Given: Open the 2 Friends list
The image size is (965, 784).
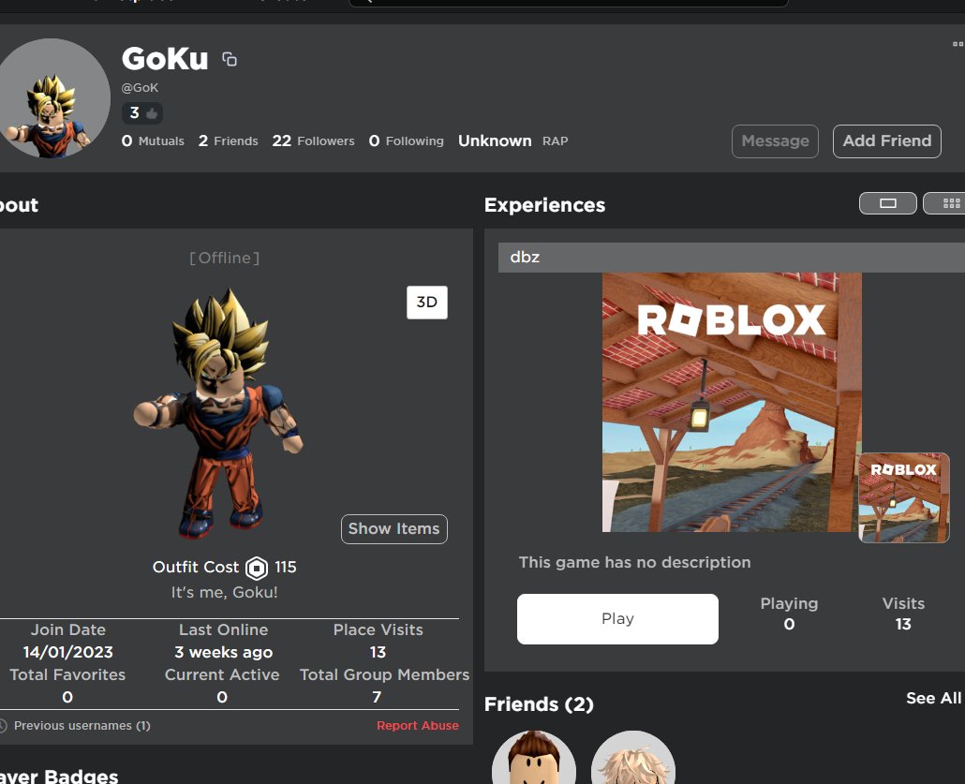Looking at the screenshot, I should (x=228, y=141).
